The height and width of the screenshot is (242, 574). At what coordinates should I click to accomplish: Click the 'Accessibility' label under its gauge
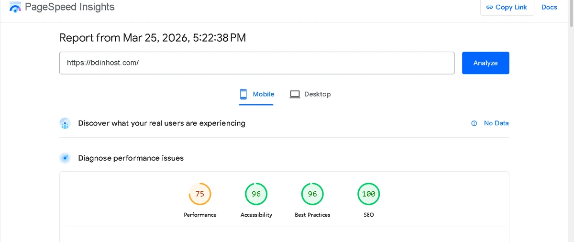click(x=256, y=215)
